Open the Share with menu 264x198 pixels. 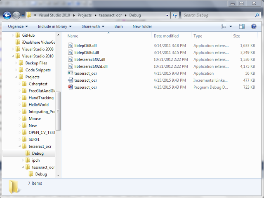point(93,26)
